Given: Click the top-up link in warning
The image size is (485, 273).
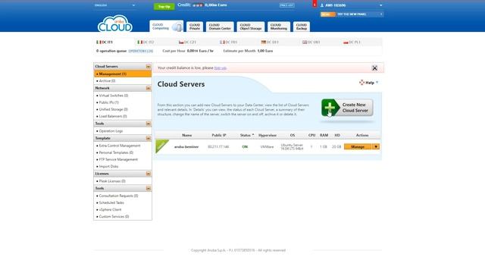Looking at the screenshot, I should (221, 67).
